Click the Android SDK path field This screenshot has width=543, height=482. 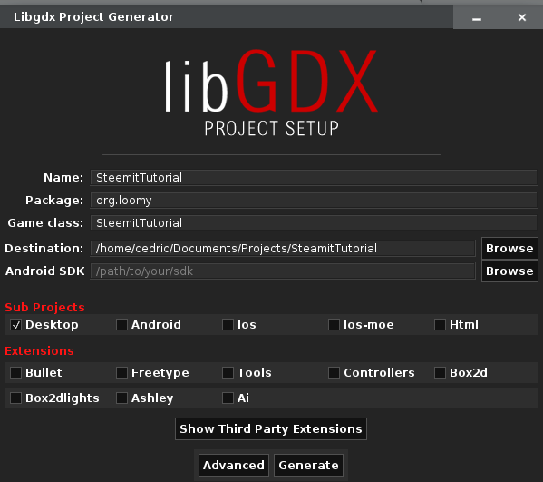(283, 271)
